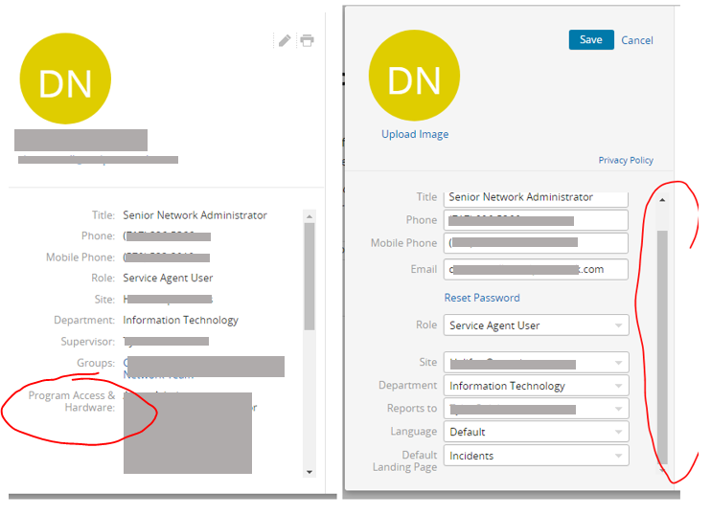
Task: Click the profile view vertical scrollbar thumb
Action: click(310, 277)
